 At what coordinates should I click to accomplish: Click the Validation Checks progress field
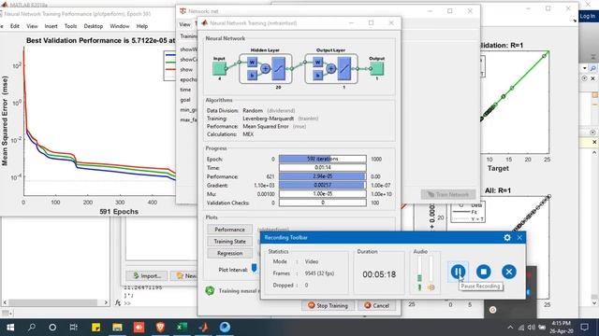[322, 203]
